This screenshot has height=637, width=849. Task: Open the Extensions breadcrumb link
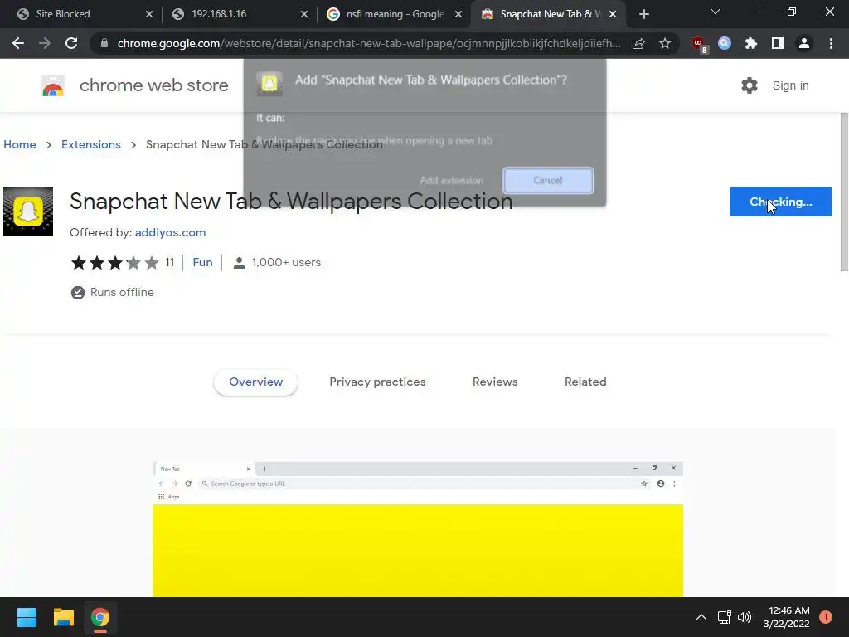91,144
